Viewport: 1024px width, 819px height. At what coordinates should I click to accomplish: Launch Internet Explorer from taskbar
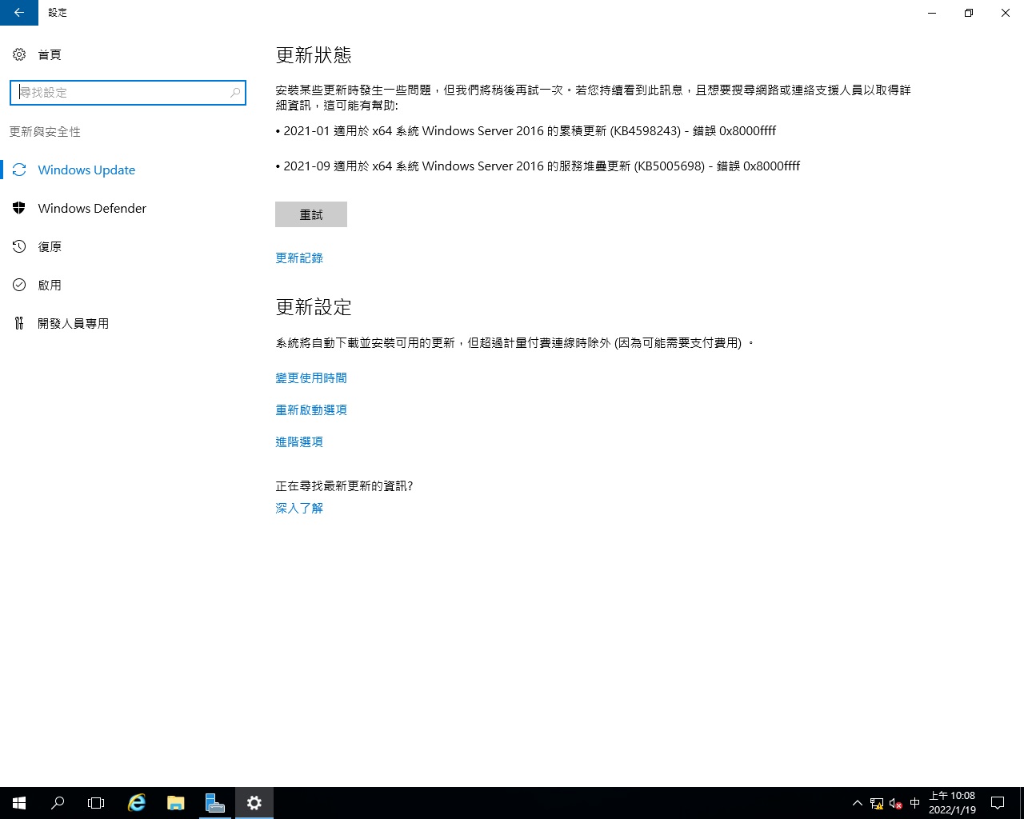[137, 803]
